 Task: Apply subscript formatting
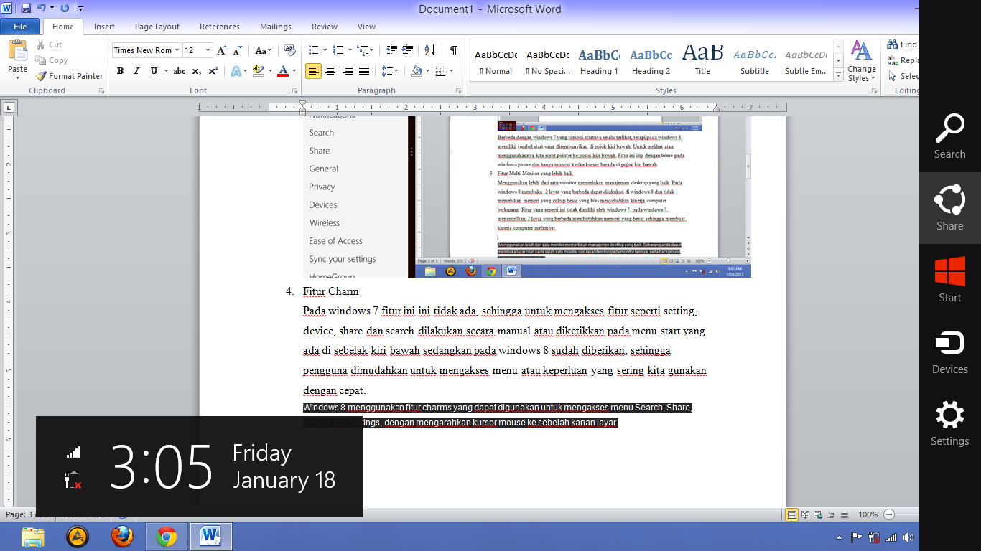point(197,71)
